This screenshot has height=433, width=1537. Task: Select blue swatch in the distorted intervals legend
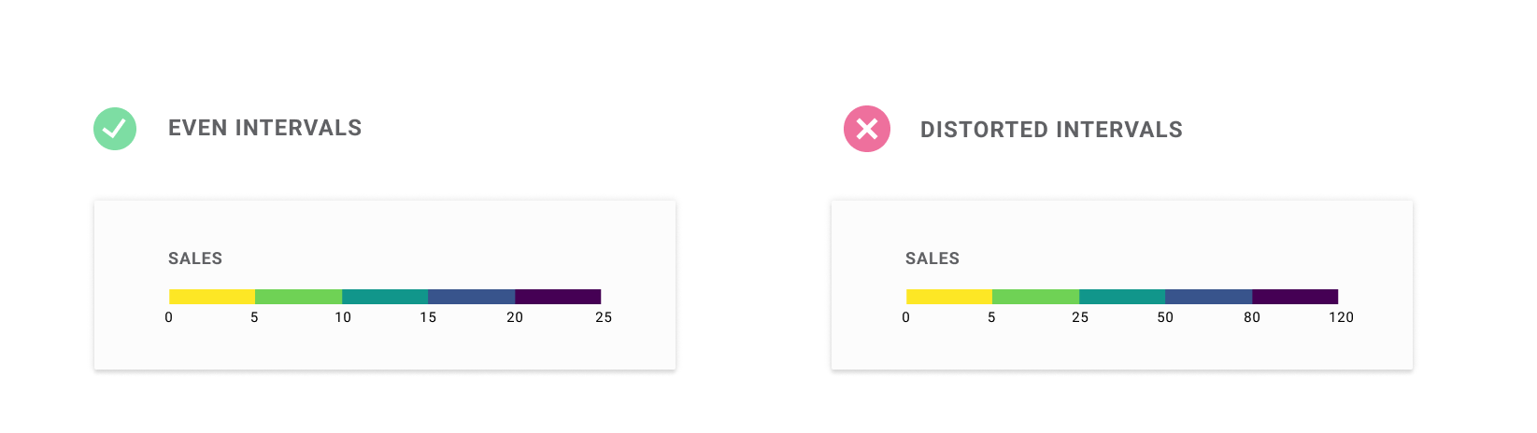coord(1208,297)
